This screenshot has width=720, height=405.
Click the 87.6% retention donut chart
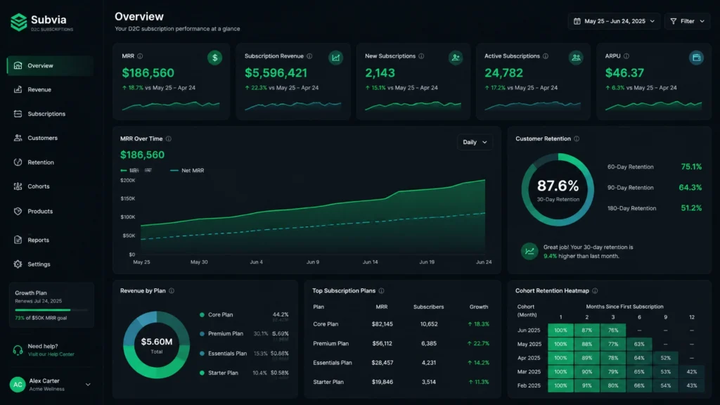click(558, 190)
